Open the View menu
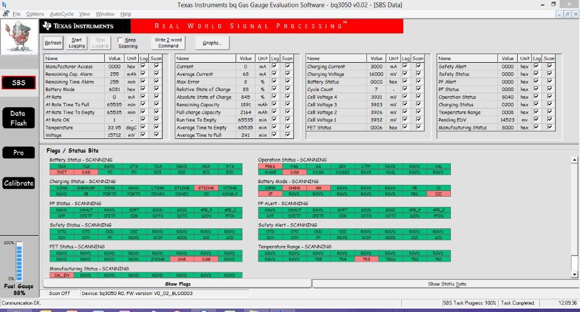The width and height of the screenshot is (580, 312). (85, 14)
